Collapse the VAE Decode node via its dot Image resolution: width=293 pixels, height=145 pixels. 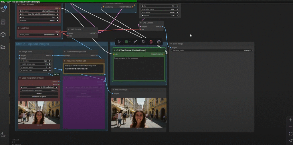pyautogui.click(x=141, y=23)
